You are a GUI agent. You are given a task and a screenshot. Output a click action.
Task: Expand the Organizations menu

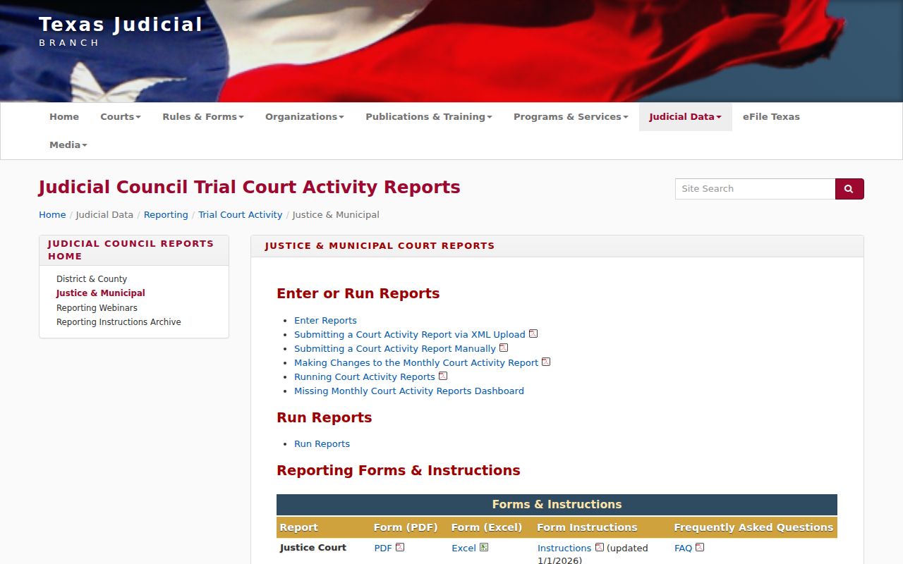[305, 117]
